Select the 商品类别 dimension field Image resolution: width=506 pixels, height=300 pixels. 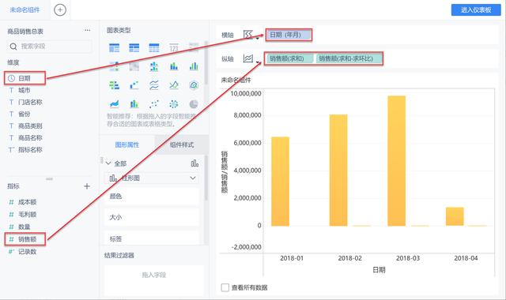click(30, 126)
